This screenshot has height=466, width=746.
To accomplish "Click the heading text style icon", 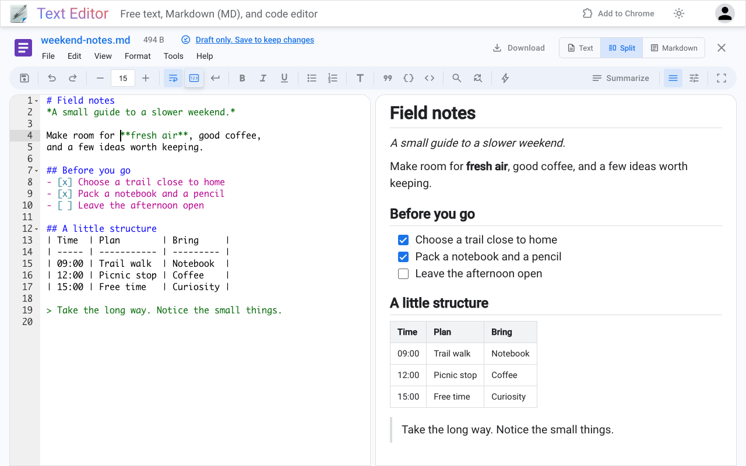I will point(360,78).
